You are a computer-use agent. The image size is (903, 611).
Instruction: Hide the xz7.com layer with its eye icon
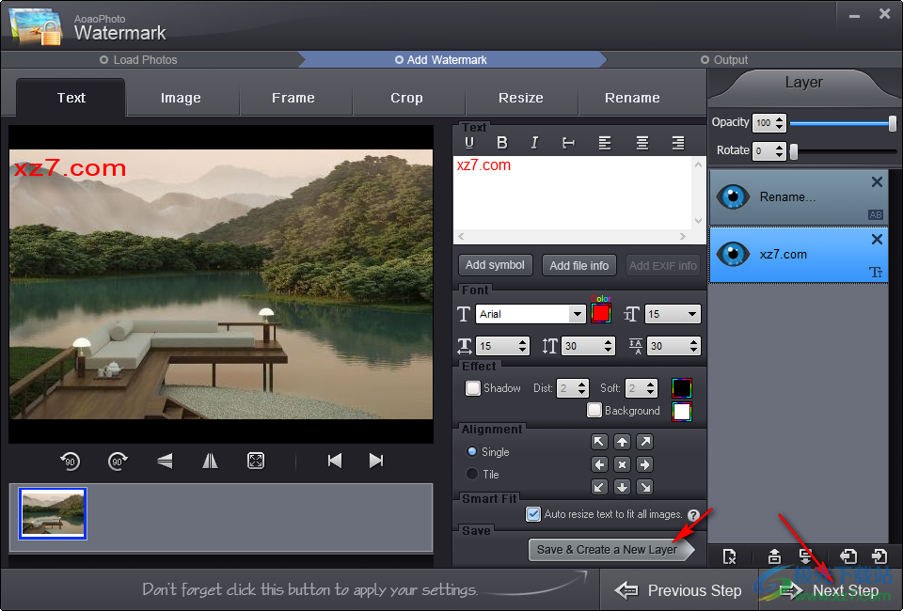733,254
